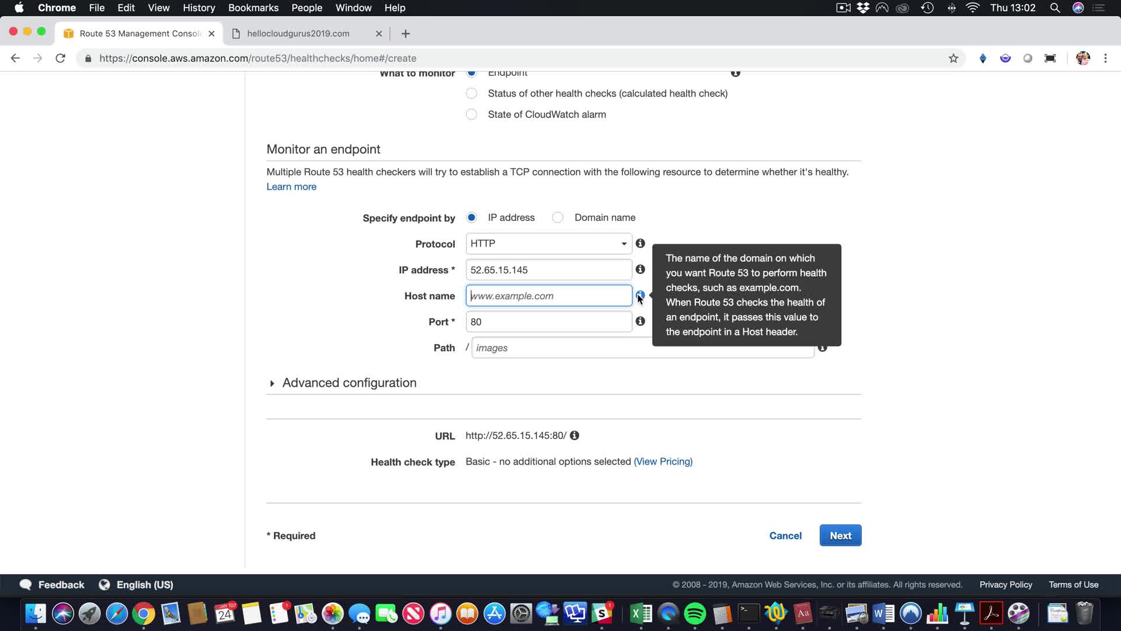Viewport: 1121px width, 631px height.
Task: Open the View Pricing link
Action: point(663,462)
